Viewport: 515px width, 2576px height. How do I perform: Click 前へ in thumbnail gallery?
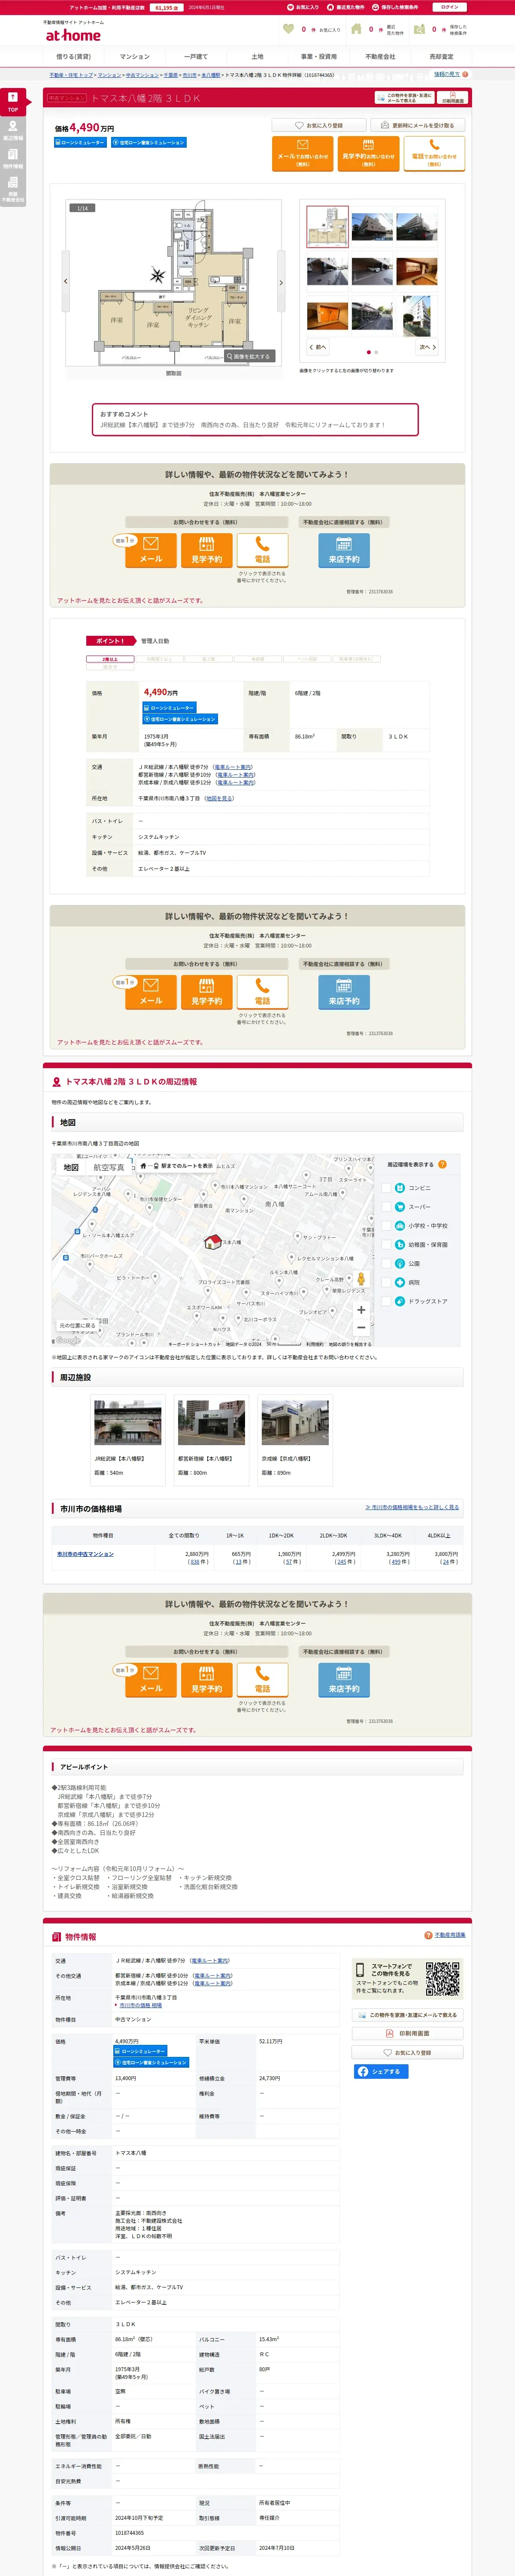(318, 347)
